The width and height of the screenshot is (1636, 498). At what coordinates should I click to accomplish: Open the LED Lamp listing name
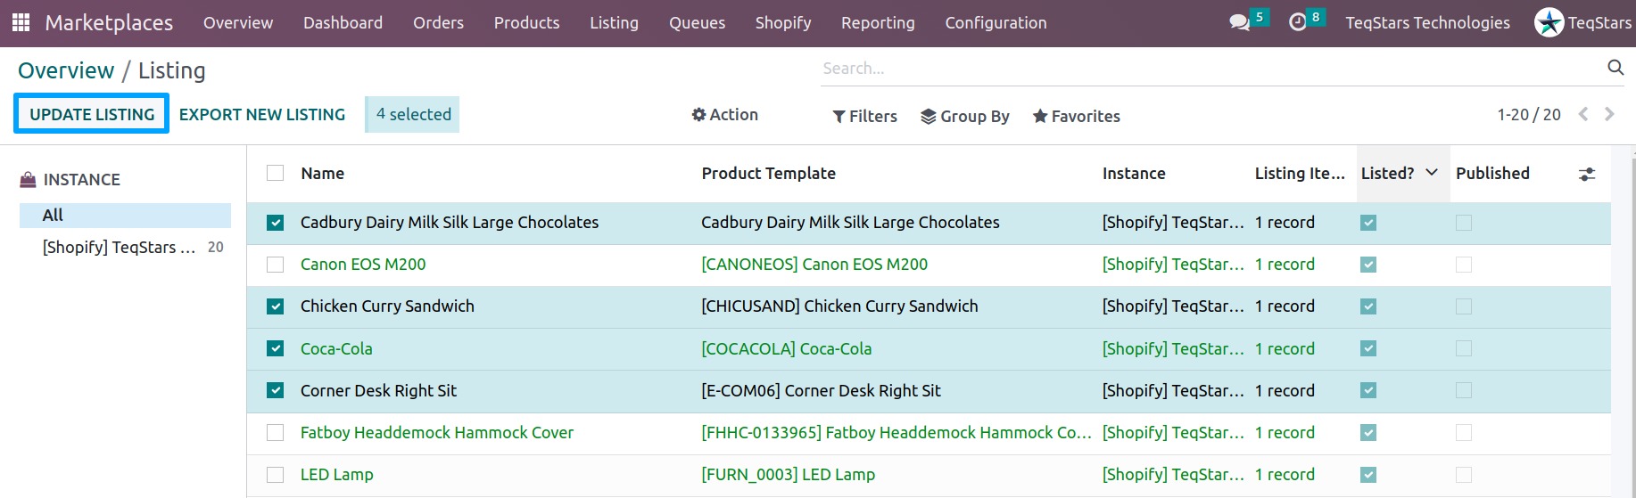[x=337, y=475]
